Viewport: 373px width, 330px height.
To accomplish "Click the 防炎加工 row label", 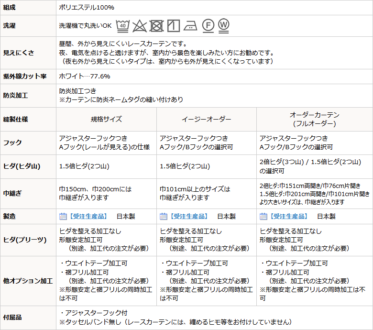I will [x=15, y=95].
